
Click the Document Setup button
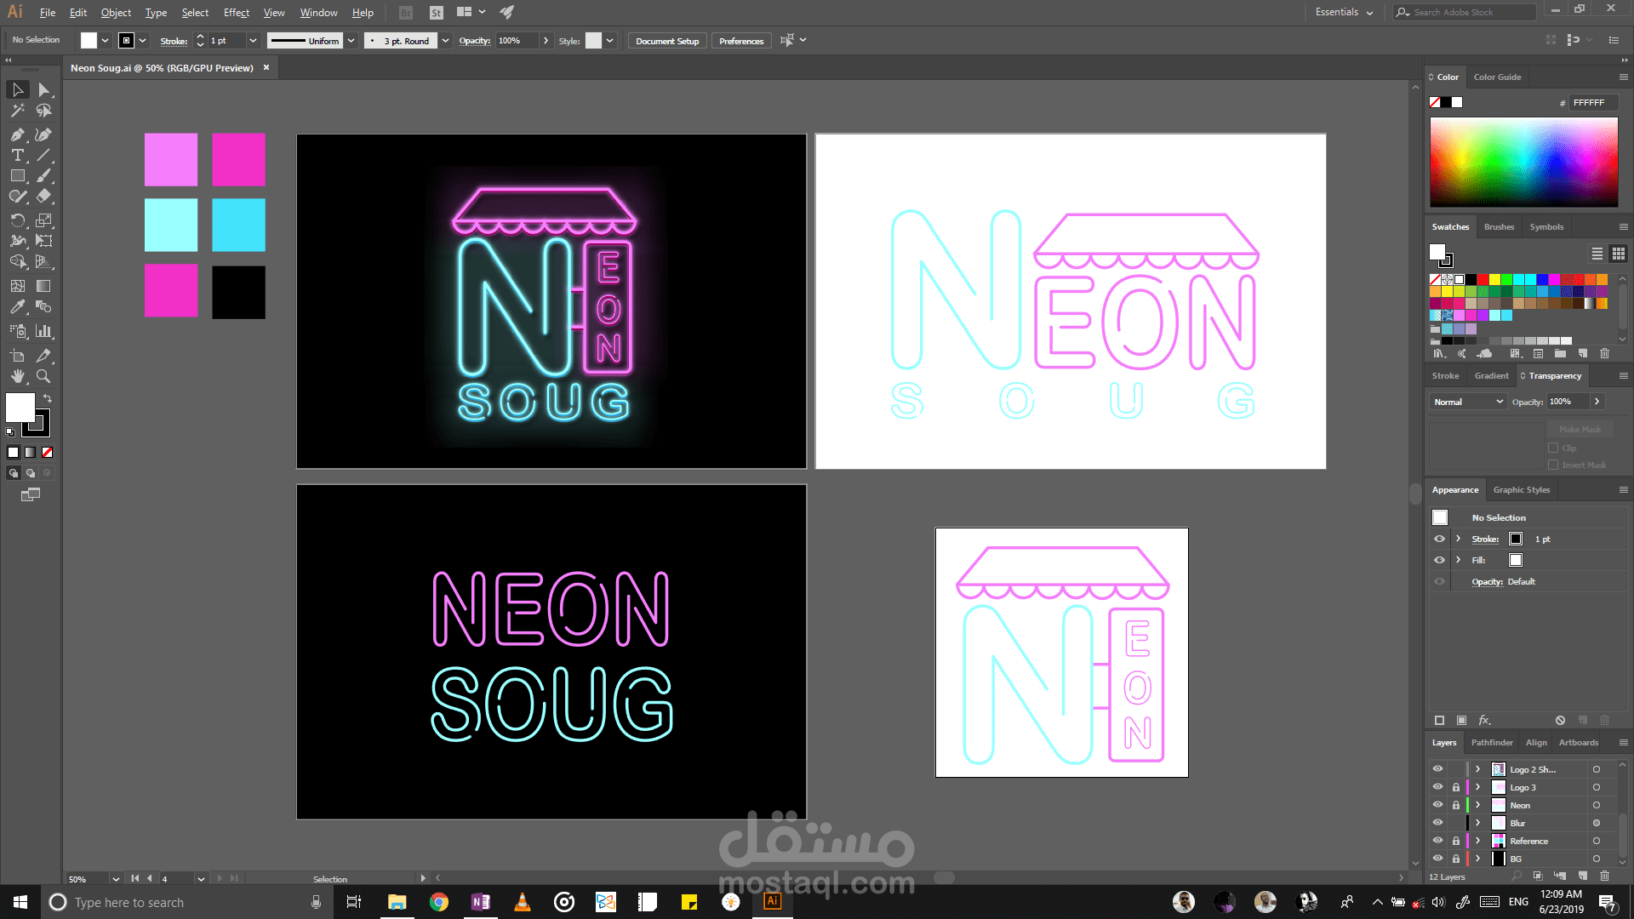point(666,41)
